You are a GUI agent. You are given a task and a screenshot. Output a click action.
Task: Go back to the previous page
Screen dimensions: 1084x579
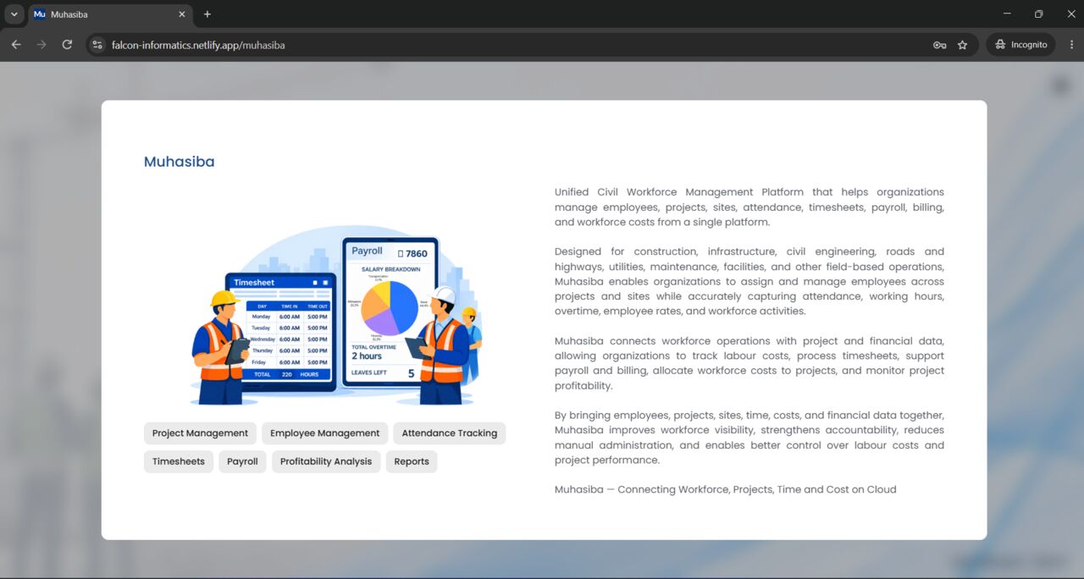click(16, 45)
